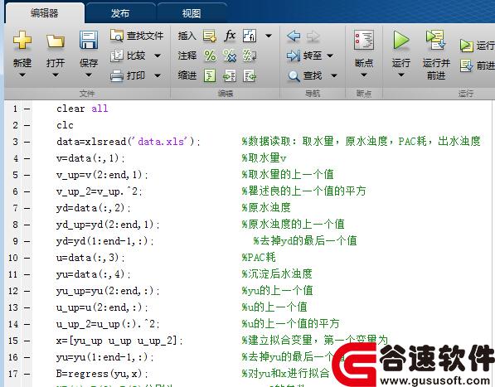The width and height of the screenshot is (495, 387).
Task: Click the back navigation arrow
Action: pyautogui.click(x=294, y=36)
